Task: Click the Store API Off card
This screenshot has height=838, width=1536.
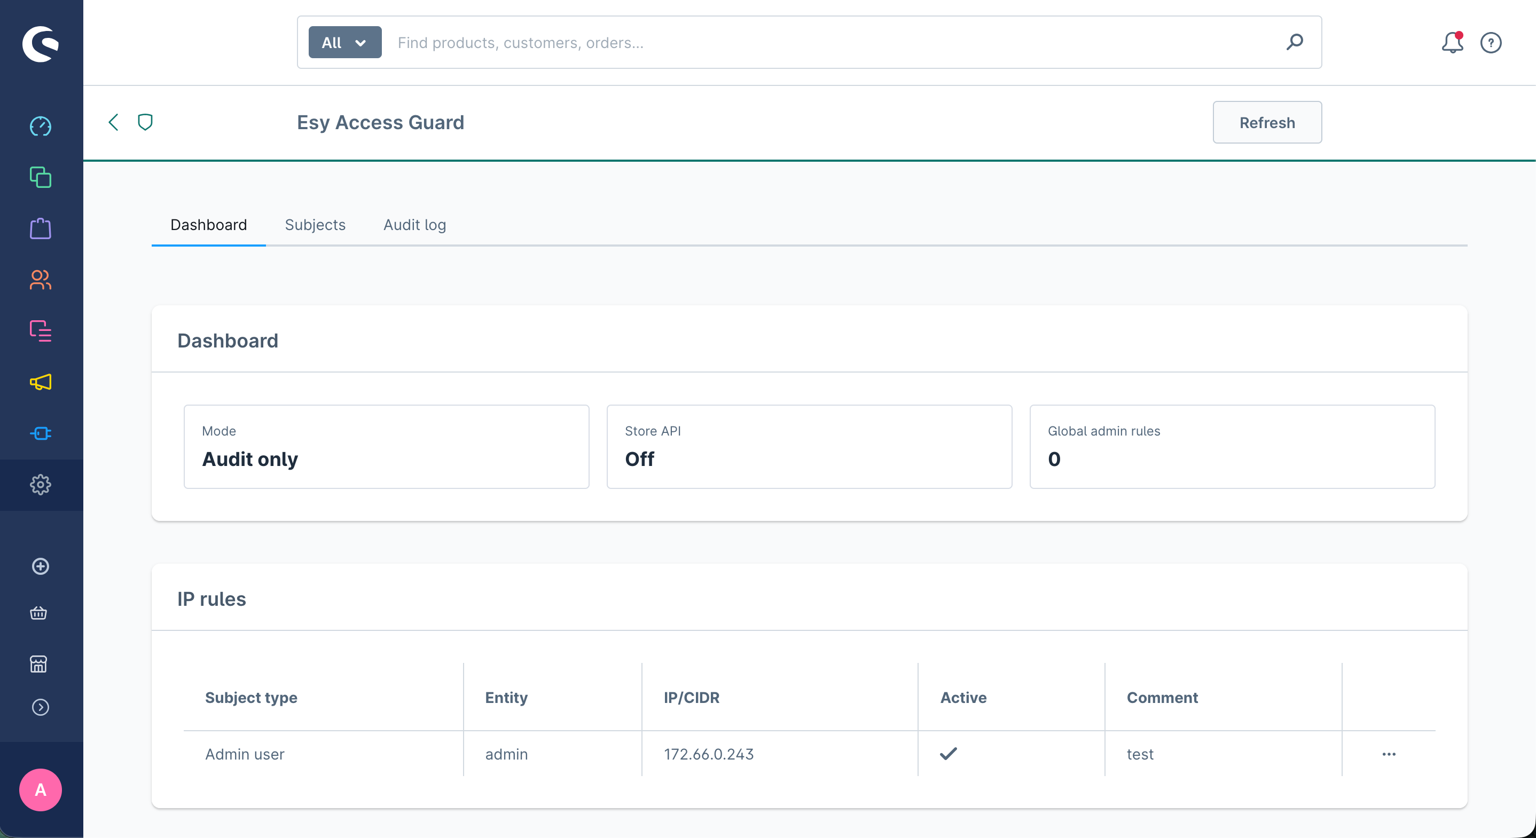Action: pos(809,446)
